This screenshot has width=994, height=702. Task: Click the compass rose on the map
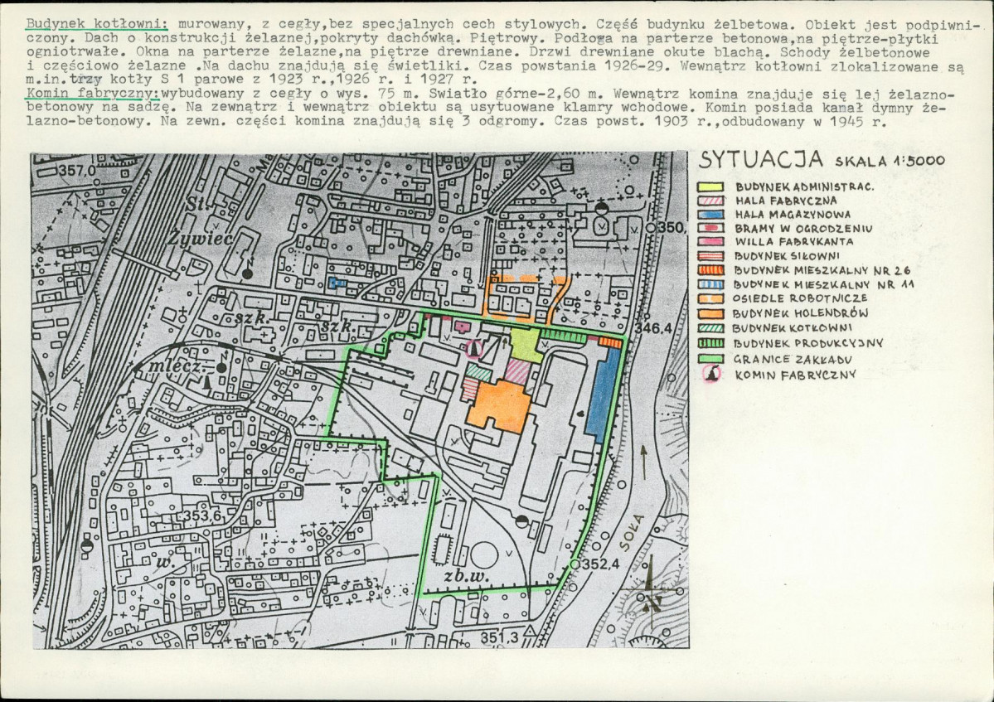coord(651,593)
